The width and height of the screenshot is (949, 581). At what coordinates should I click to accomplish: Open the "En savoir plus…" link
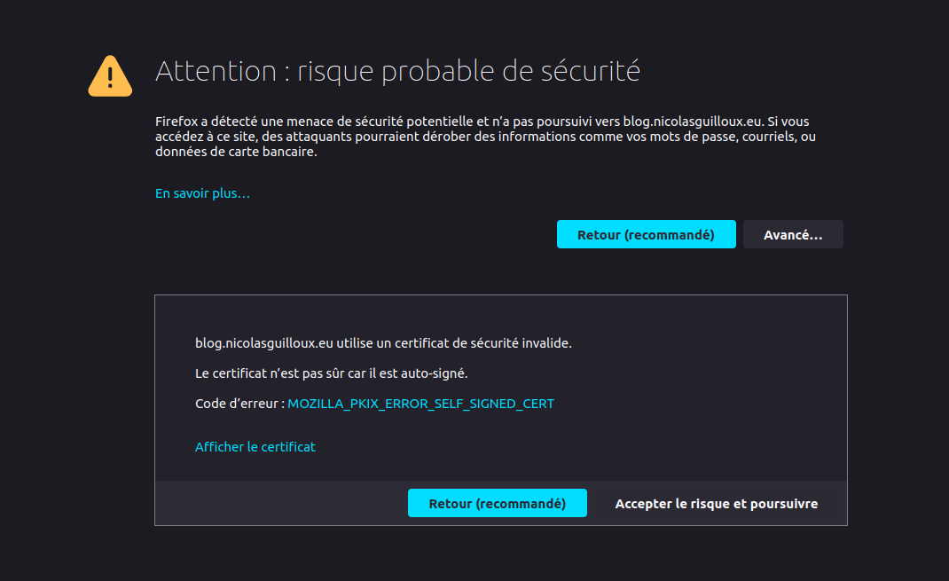click(202, 193)
